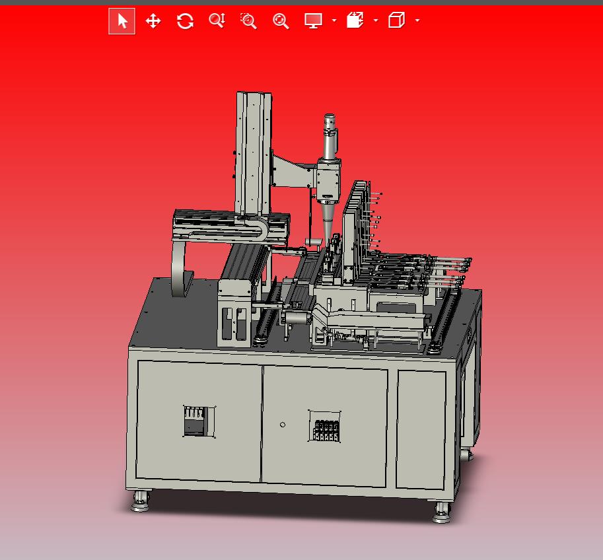Click the Zoom to fit icon
This screenshot has width=603, height=560.
coord(281,20)
